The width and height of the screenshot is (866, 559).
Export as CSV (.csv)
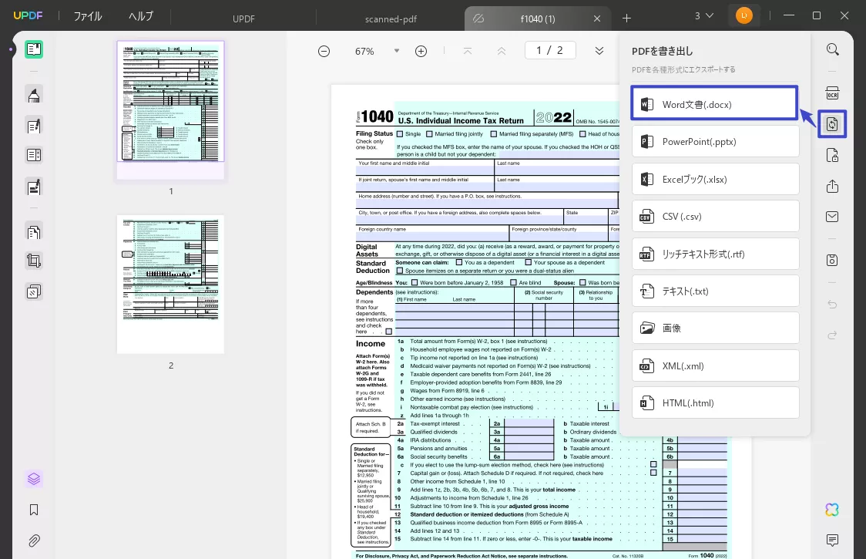(x=715, y=216)
